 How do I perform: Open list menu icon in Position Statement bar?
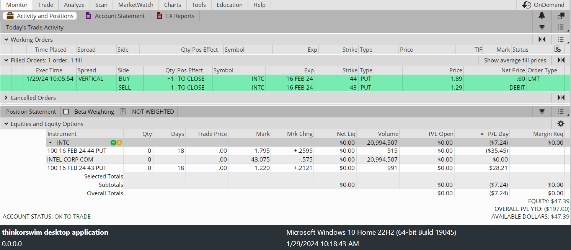(561, 111)
